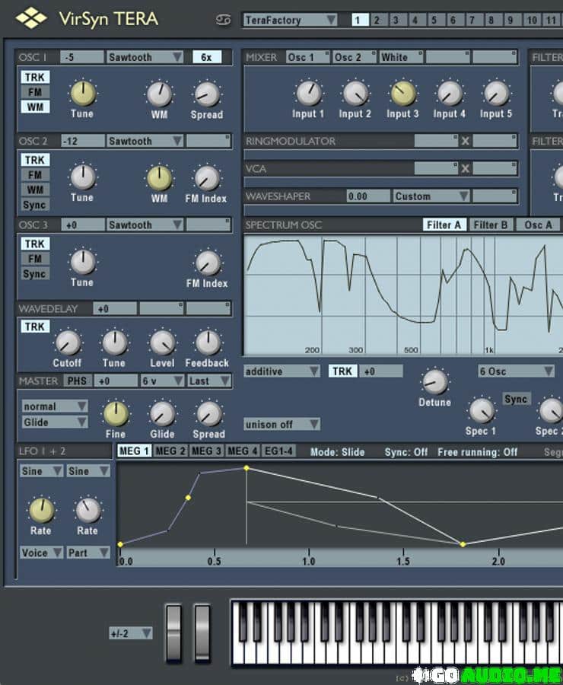Click the Spectrum Detune knob

(x=435, y=382)
